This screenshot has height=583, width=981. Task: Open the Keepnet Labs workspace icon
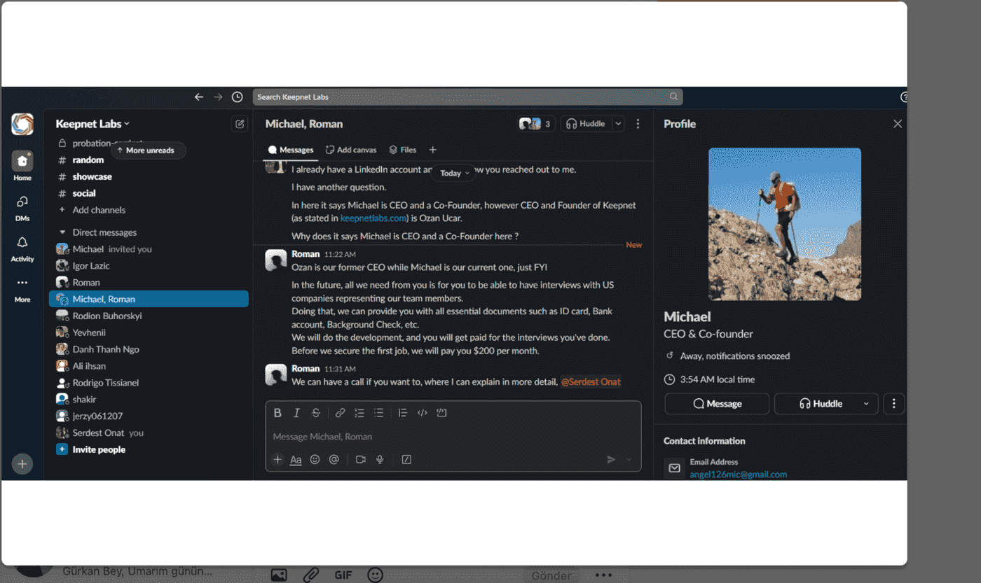click(x=22, y=124)
